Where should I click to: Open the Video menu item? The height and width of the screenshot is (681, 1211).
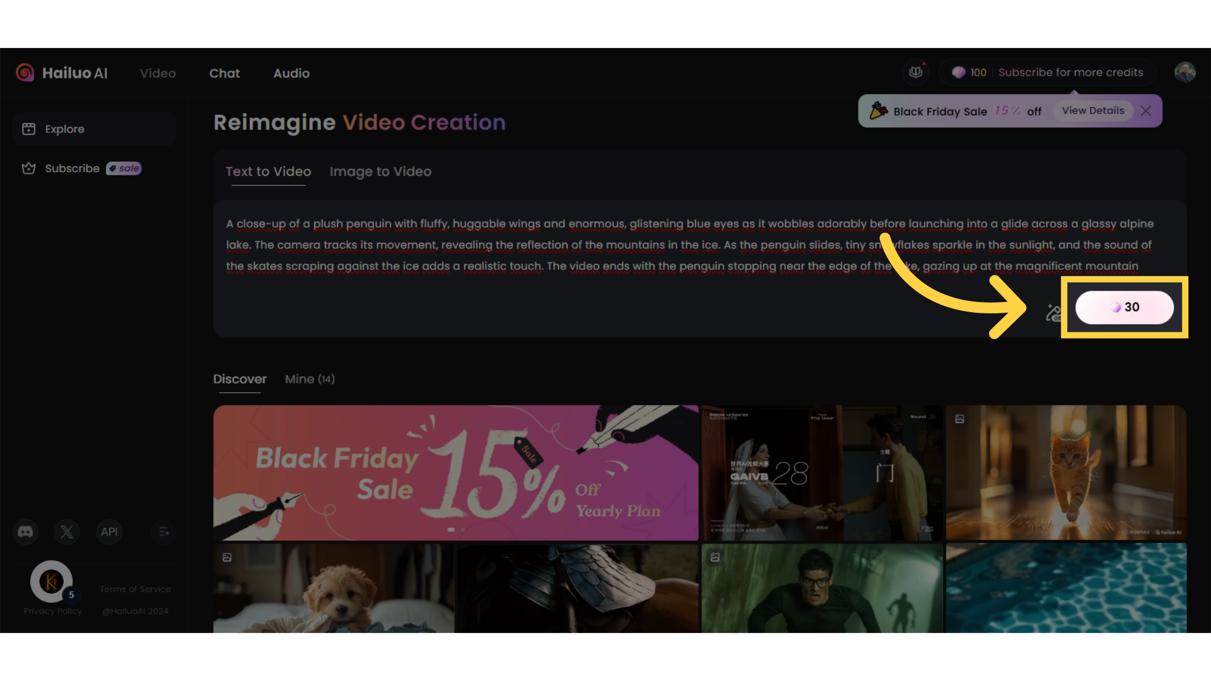point(158,73)
